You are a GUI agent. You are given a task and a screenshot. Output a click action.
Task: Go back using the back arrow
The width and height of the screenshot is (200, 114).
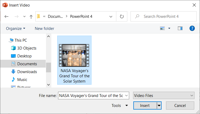[x=6, y=17]
